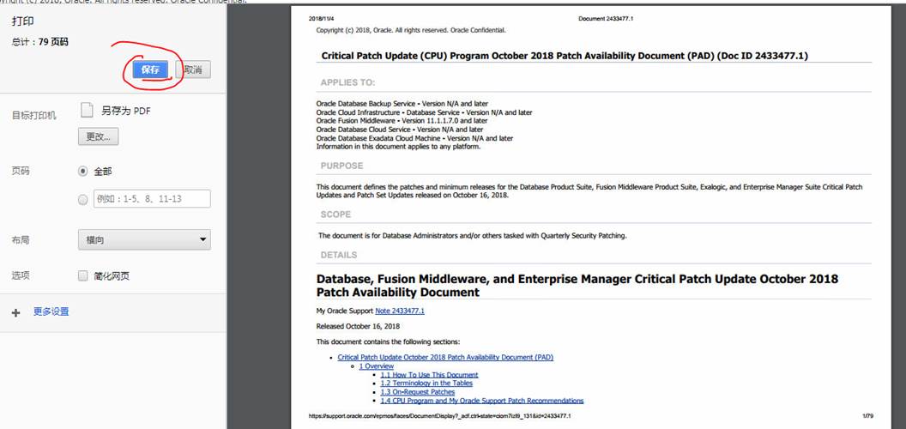Click 'The document is for Database Administrators' sentence
The image size is (906, 429).
[473, 236]
